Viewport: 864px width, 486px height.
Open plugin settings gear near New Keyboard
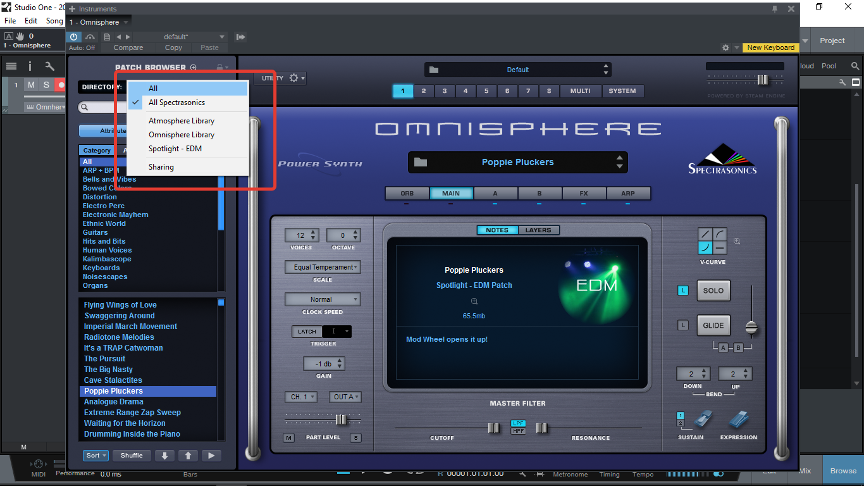point(726,48)
